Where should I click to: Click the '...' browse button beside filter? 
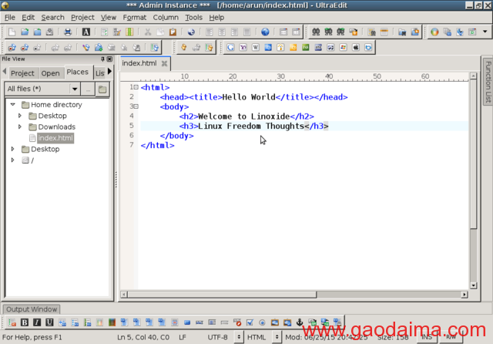point(88,89)
